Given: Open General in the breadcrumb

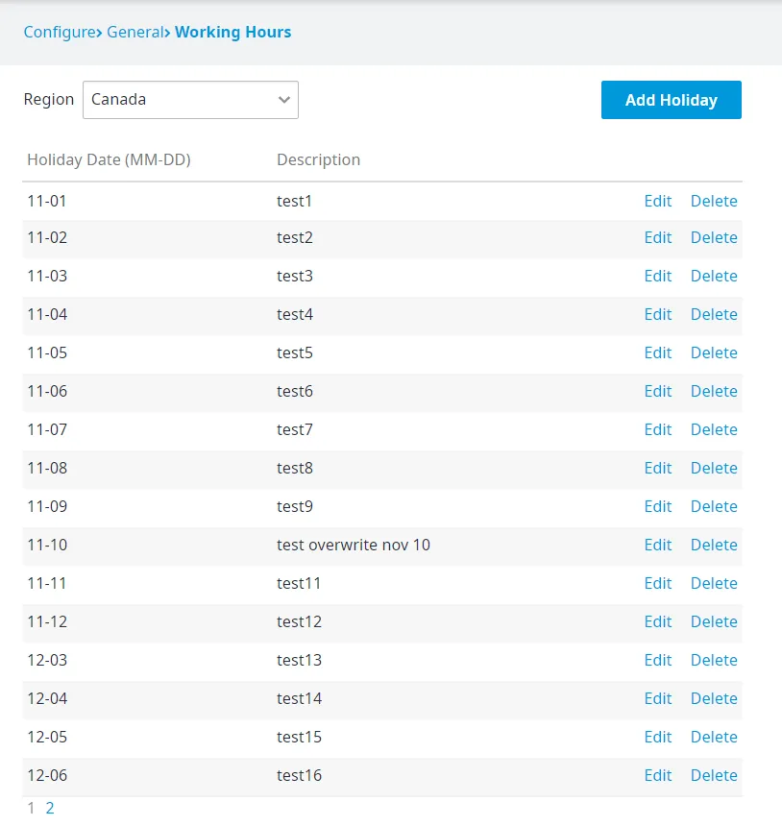Looking at the screenshot, I should pos(134,32).
